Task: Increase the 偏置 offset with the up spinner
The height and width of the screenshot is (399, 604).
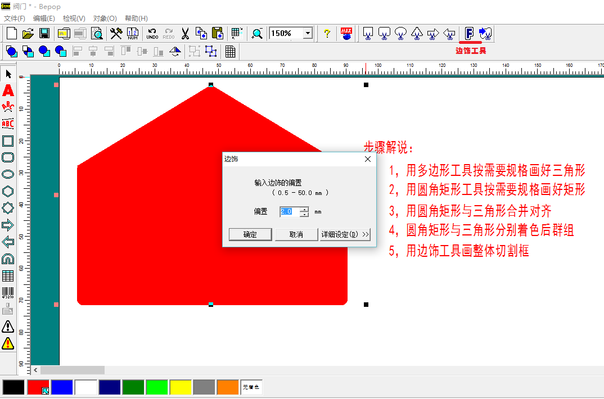Action: coord(305,209)
